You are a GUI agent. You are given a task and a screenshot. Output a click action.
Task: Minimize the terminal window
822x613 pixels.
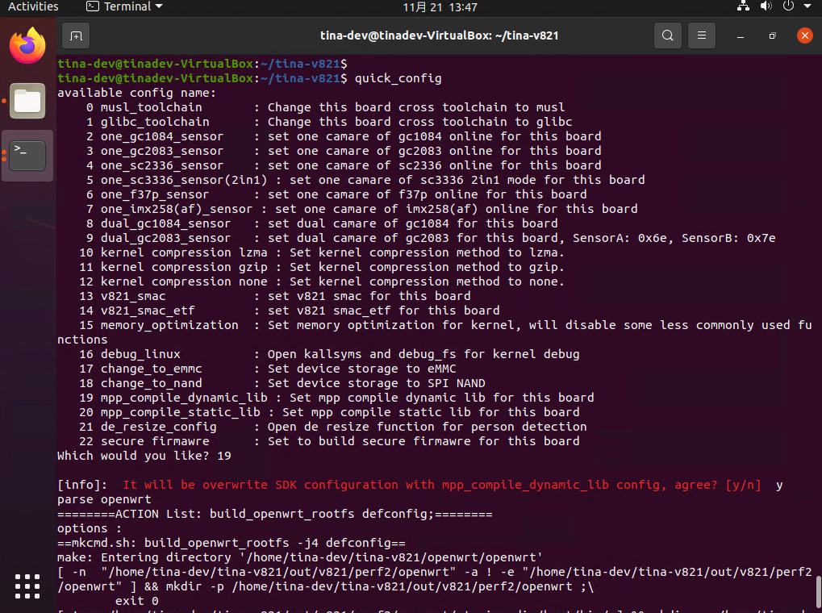coord(741,35)
